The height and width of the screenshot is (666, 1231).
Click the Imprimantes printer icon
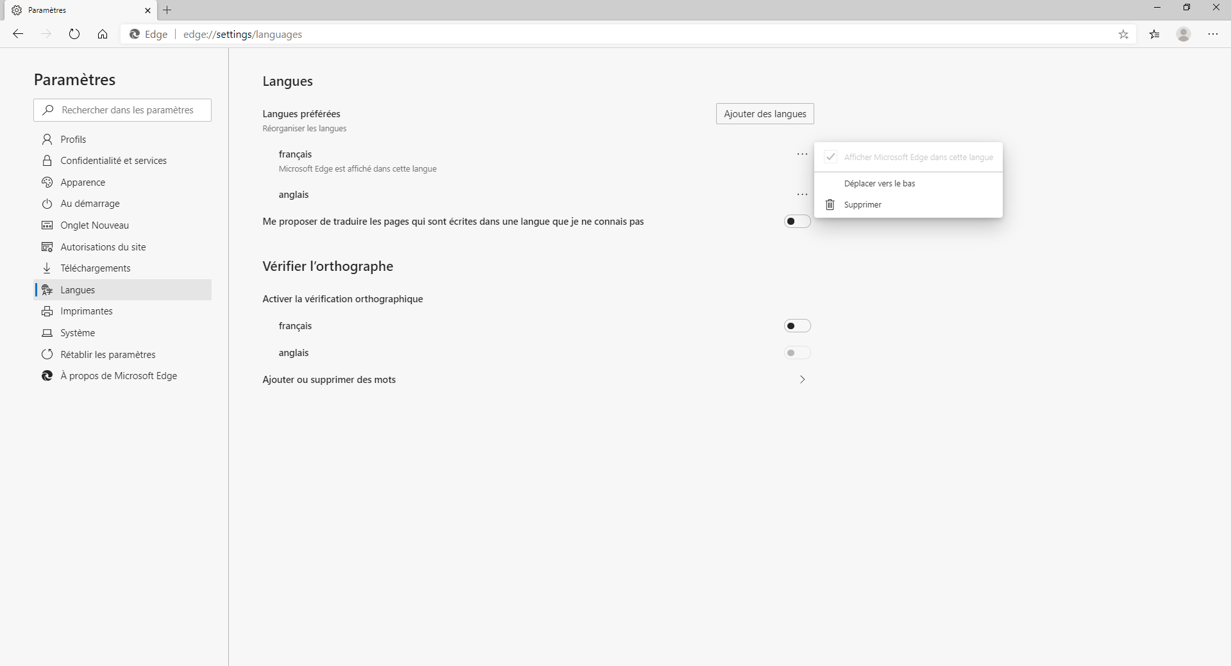click(47, 311)
